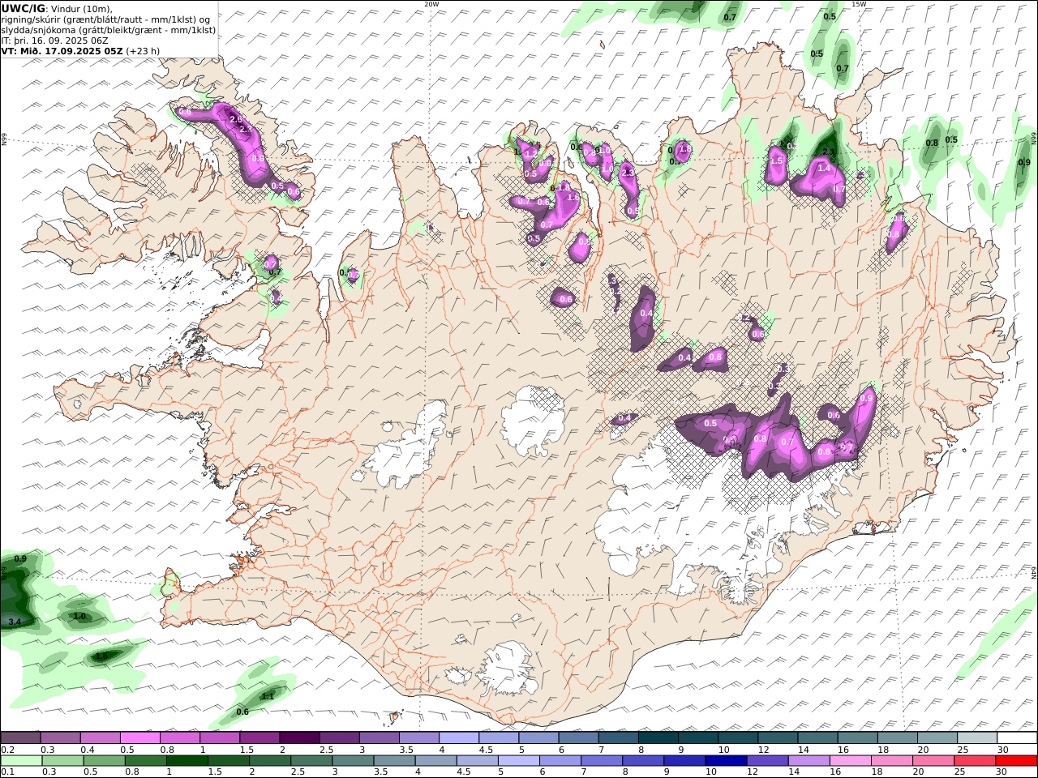
Task: Select the bright pink 0.5 snow scale swatch
Action: pyautogui.click(x=140, y=737)
